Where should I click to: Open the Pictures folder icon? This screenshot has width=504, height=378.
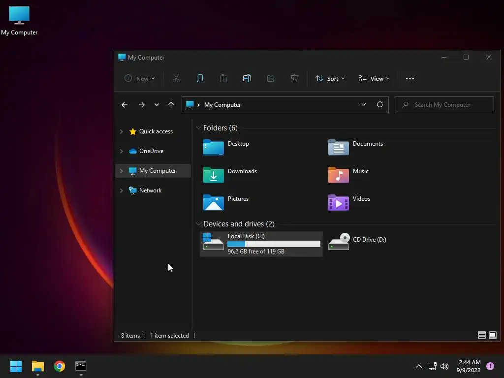[214, 202]
